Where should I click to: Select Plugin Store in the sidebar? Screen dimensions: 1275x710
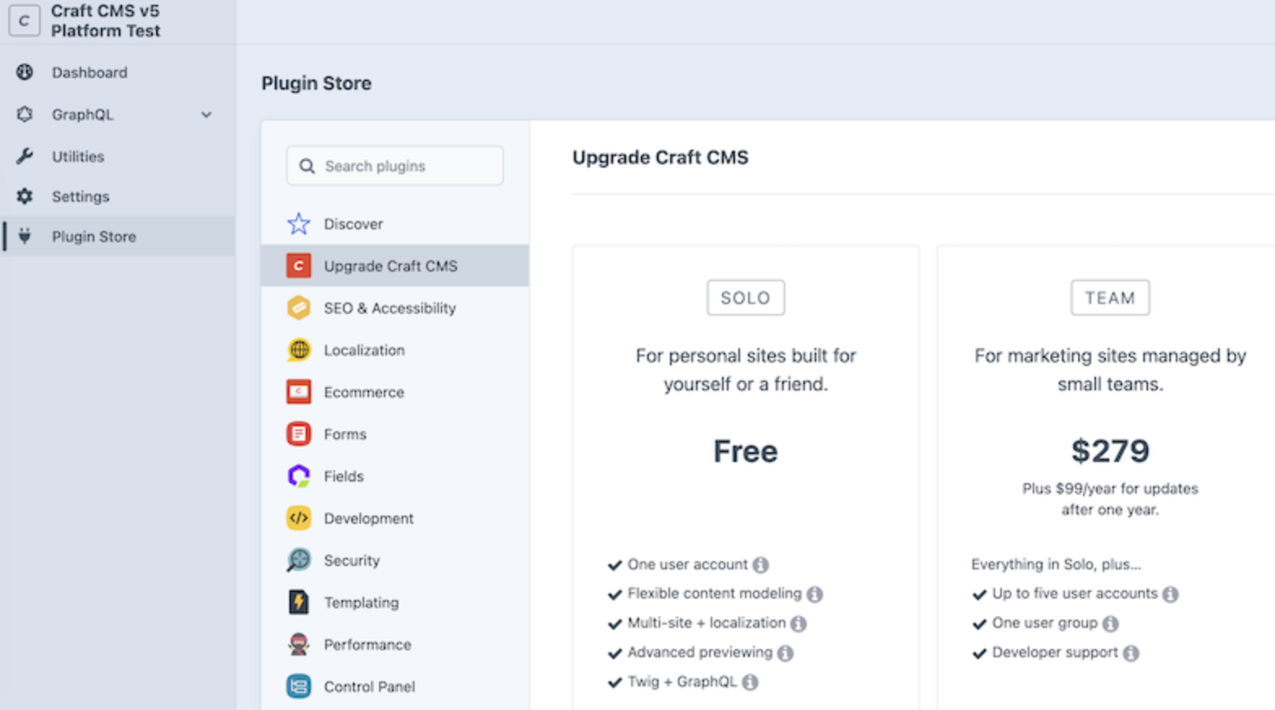[x=118, y=236]
